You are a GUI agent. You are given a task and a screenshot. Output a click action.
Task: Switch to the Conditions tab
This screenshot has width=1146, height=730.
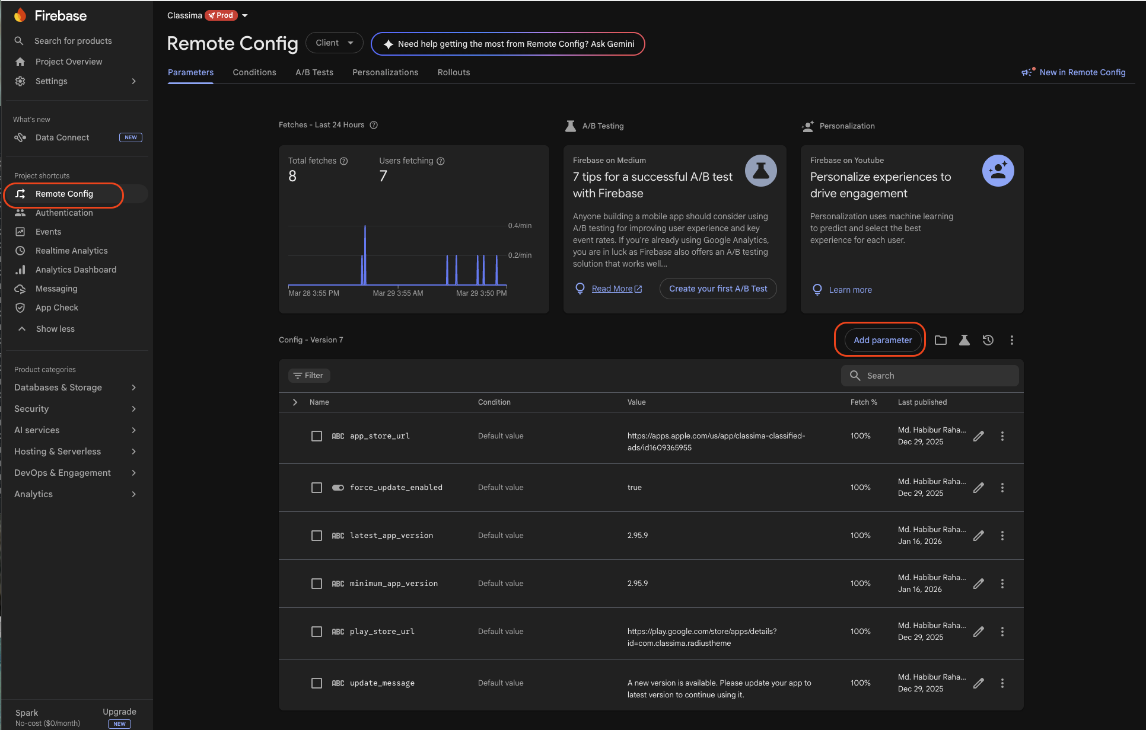point(254,72)
